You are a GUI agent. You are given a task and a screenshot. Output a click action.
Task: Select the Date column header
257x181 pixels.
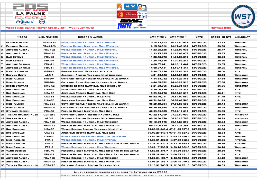[199, 37]
